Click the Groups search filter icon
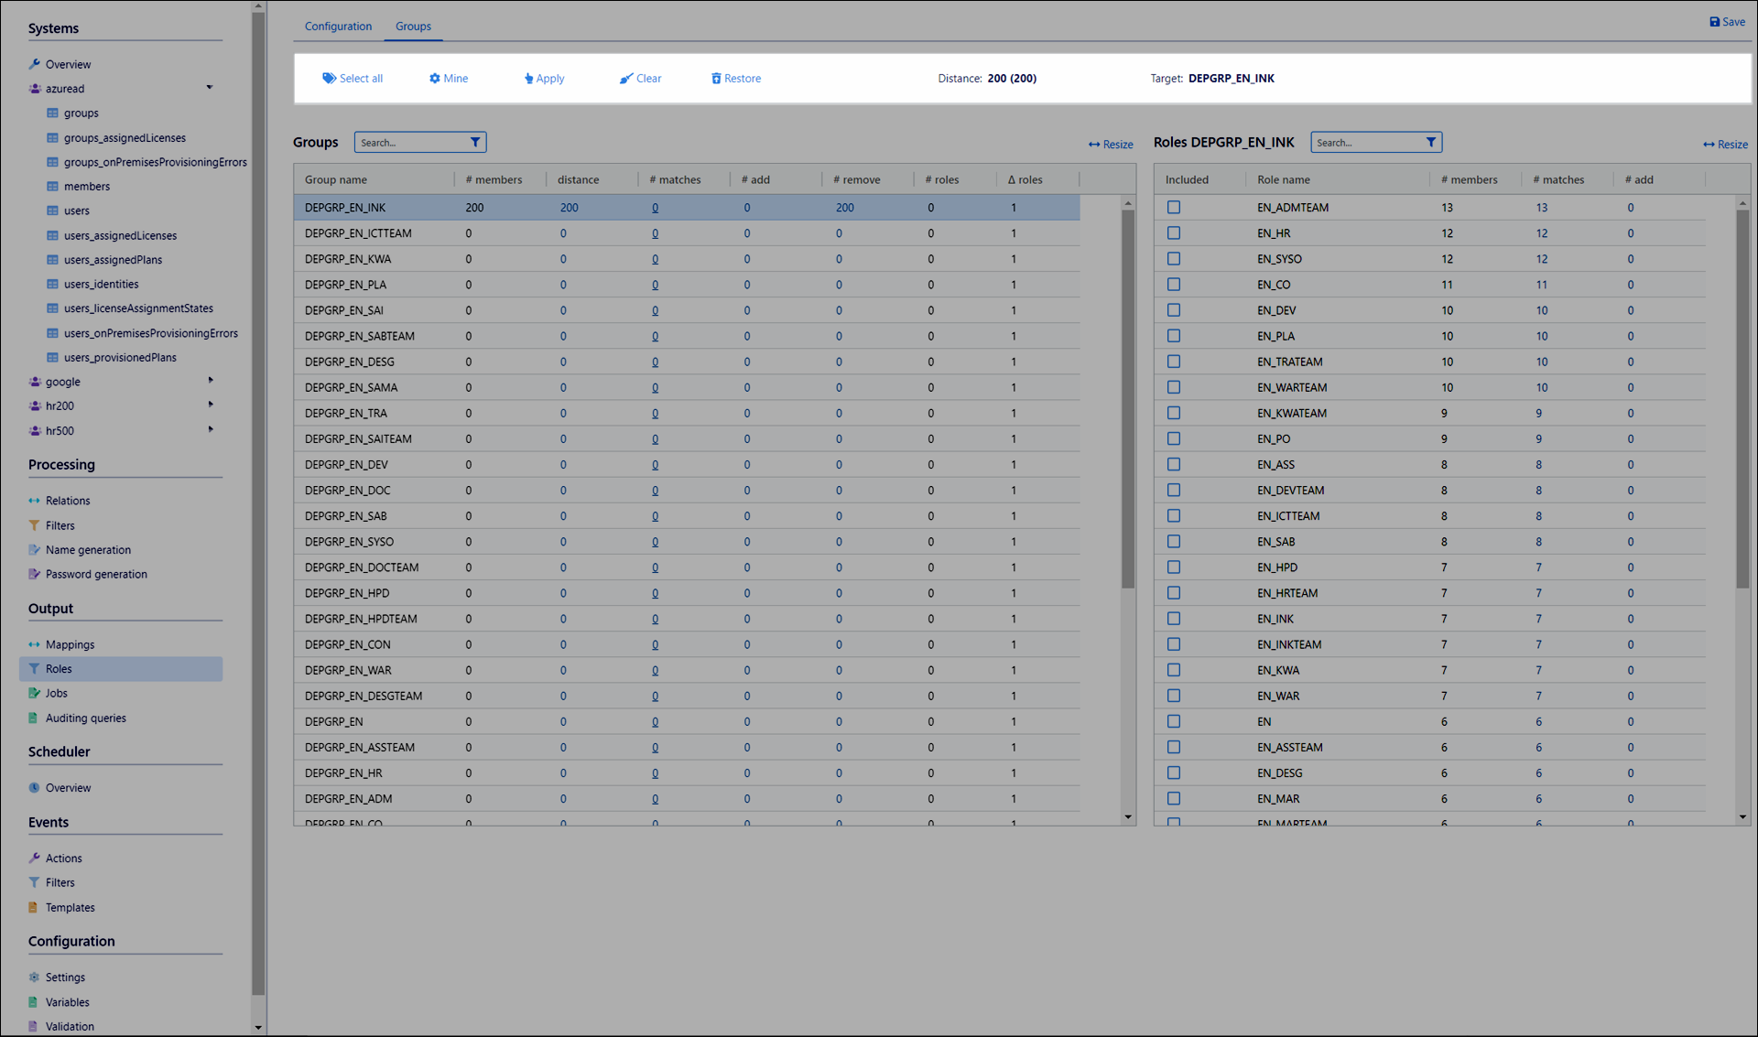The width and height of the screenshot is (1758, 1037). (475, 143)
